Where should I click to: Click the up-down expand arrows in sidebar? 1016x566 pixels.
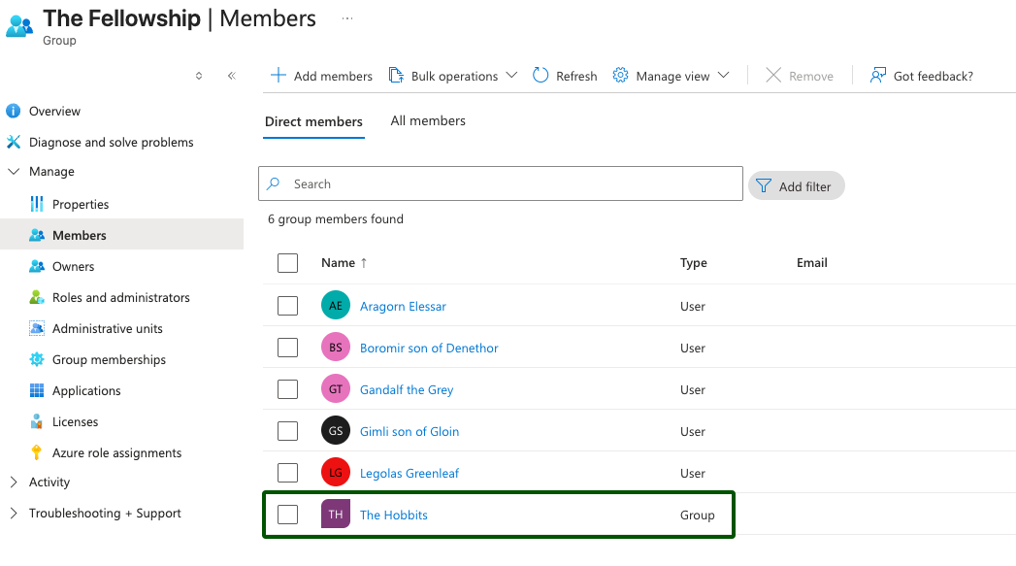pyautogui.click(x=199, y=76)
